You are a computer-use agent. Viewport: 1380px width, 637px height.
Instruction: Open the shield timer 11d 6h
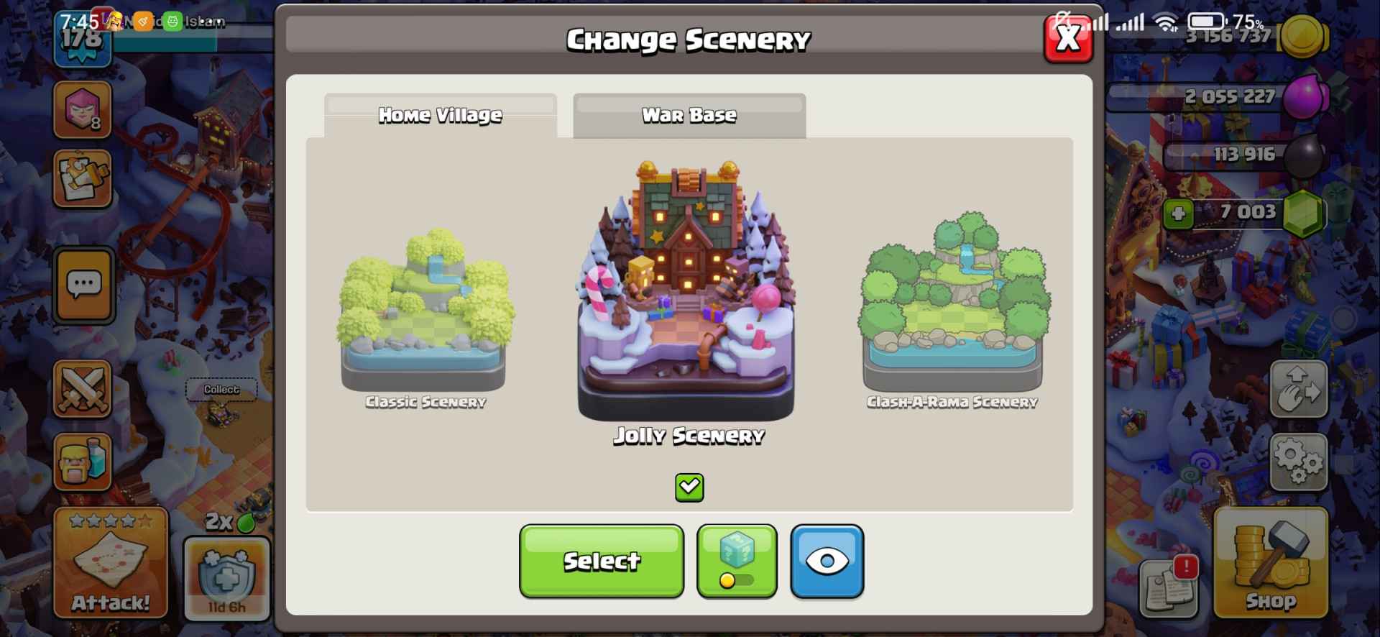(227, 579)
